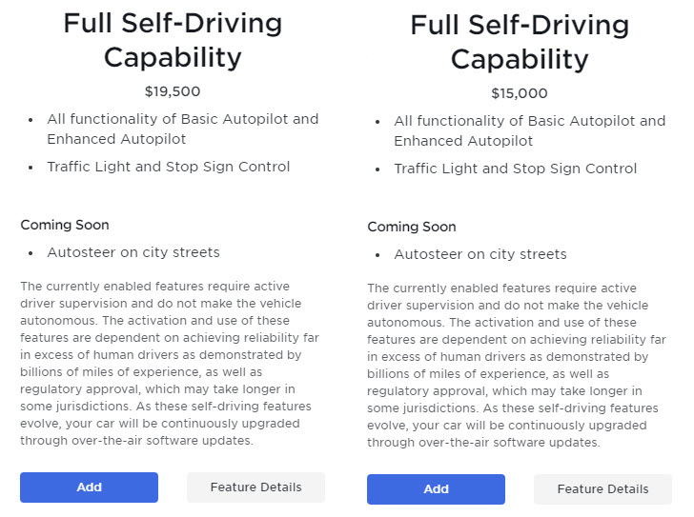Click Coming Soon label in the $19,500 package

point(65,225)
